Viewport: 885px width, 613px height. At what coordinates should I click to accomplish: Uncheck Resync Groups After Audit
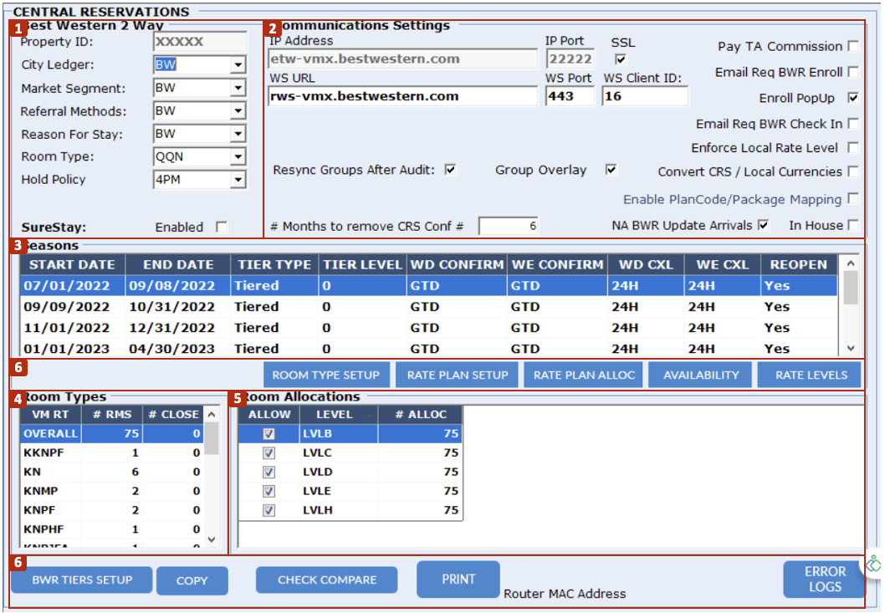451,170
